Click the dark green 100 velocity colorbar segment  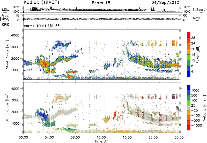(x=189, y=98)
